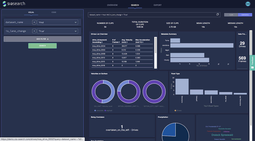Click NUMBER OF CLIPS value 56

105,27
